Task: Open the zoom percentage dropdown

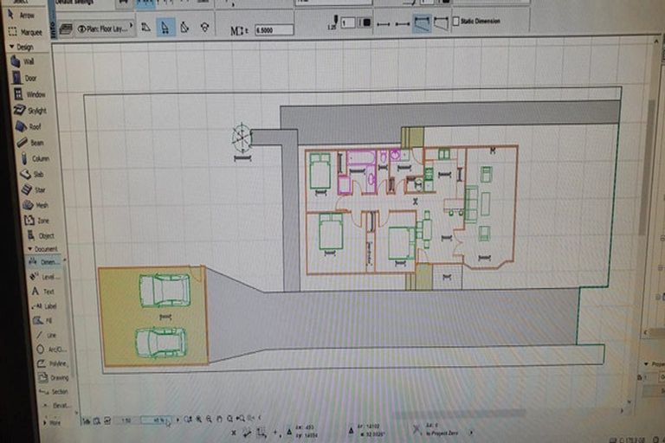Action: click(156, 421)
